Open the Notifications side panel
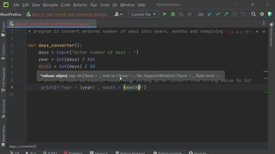Viewport: 275px width, 154px height. pos(271,34)
